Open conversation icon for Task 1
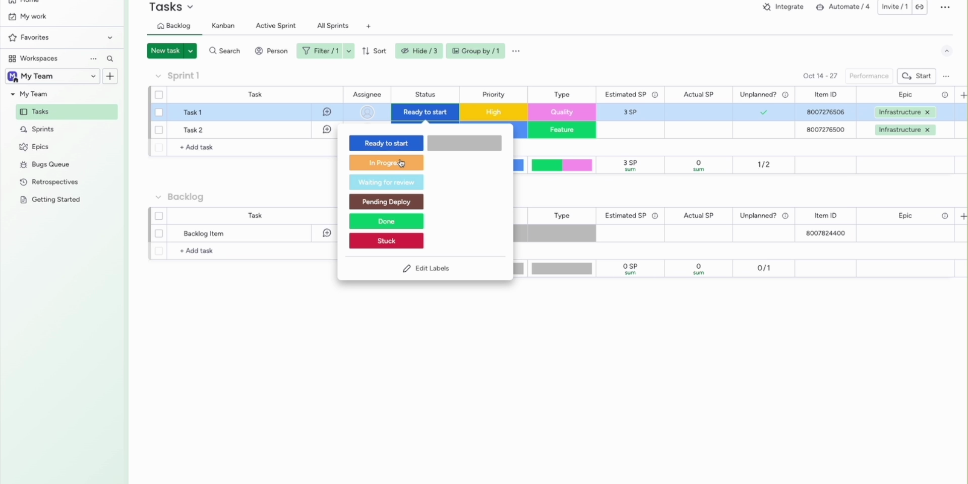Viewport: 968px width, 484px height. (327, 112)
